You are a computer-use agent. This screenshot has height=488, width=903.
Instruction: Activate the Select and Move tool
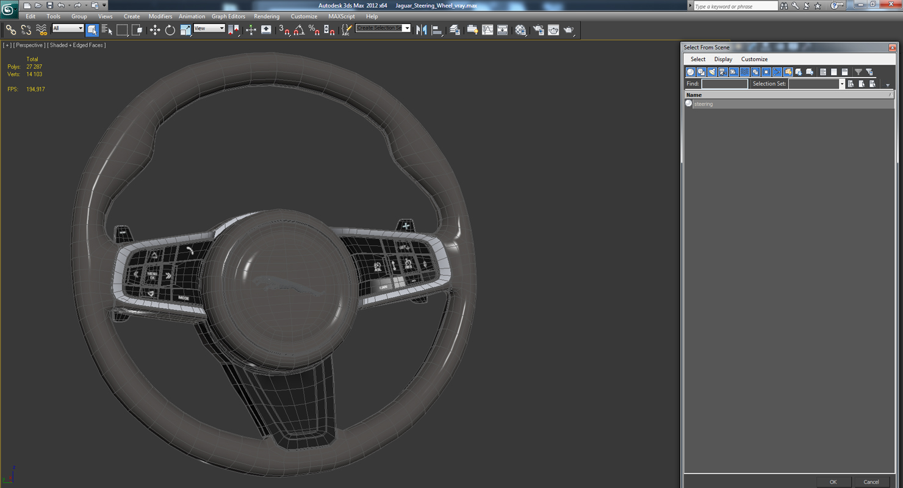point(155,30)
